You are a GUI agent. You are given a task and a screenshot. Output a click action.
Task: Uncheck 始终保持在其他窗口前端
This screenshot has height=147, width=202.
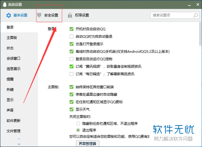(72, 87)
